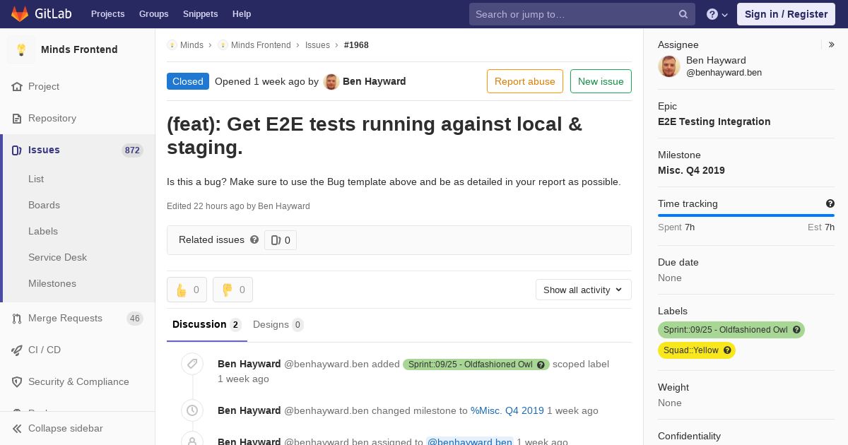The width and height of the screenshot is (848, 445).
Task: Click the yellow Squad::Yellow label
Action: [697, 350]
